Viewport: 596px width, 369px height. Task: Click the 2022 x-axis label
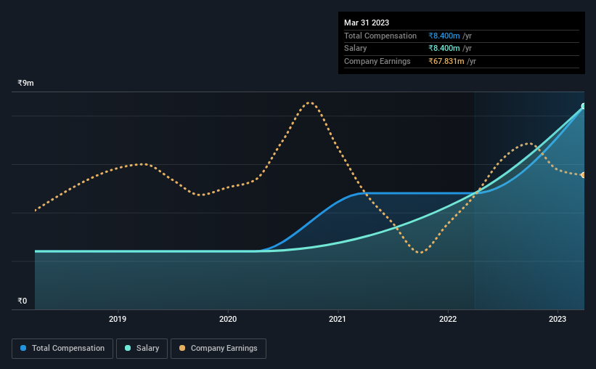pyautogui.click(x=448, y=319)
